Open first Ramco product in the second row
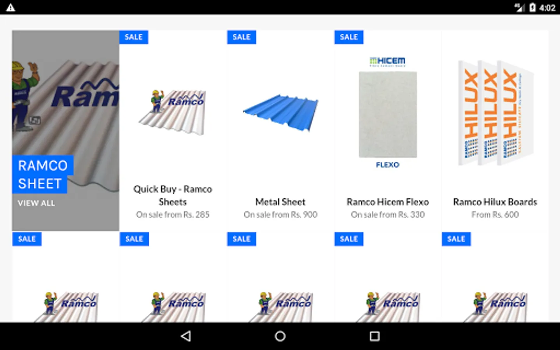 [x=66, y=277]
